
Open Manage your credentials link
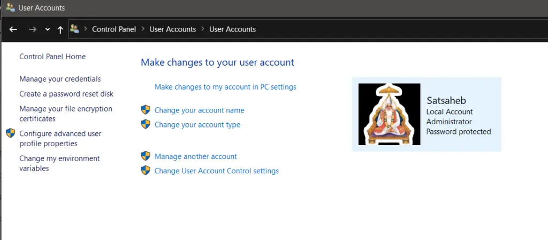coord(60,79)
